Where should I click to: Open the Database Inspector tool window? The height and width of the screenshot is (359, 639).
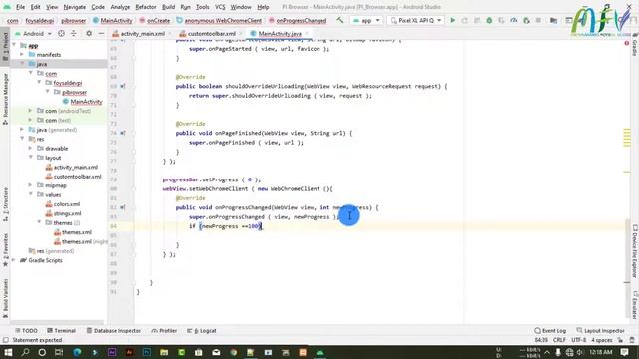click(113, 331)
